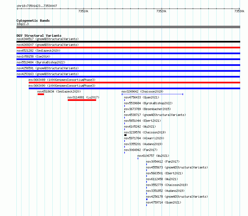The width and height of the screenshot is (248, 216).
Task: Open nsv4256591 gnomADStructuralVariants entry
Action: [48, 68]
